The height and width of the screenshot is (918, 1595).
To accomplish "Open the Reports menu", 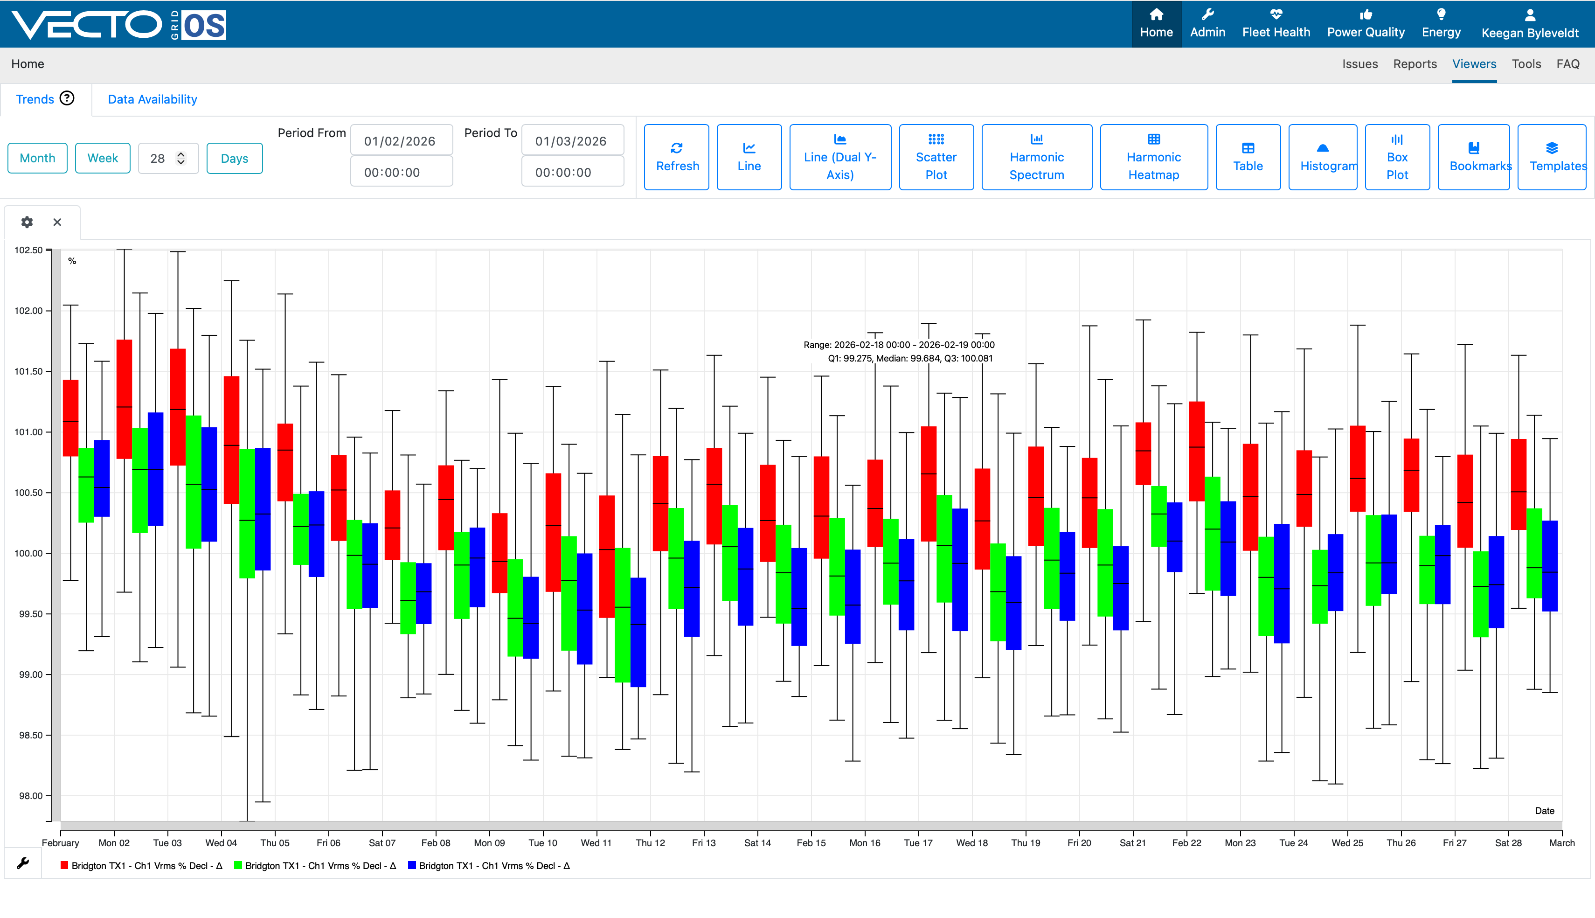I will (1415, 64).
